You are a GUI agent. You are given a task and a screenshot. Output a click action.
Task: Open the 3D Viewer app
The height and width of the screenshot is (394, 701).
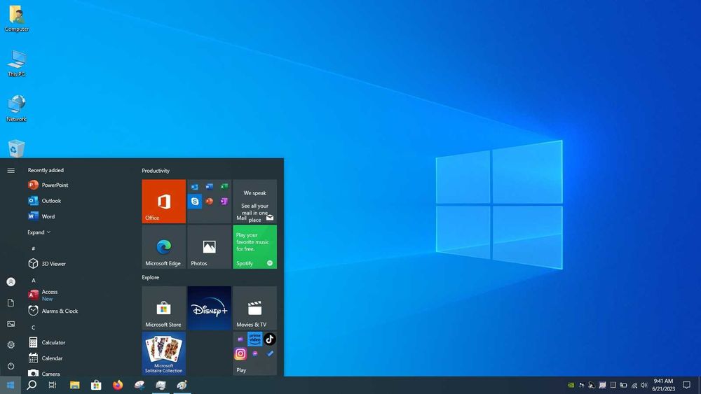(x=47, y=264)
